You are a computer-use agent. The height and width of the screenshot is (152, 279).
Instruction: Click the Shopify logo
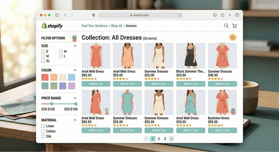(x=52, y=26)
